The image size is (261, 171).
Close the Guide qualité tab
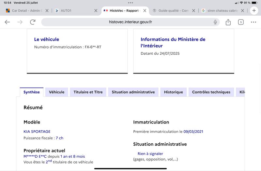click(193, 11)
